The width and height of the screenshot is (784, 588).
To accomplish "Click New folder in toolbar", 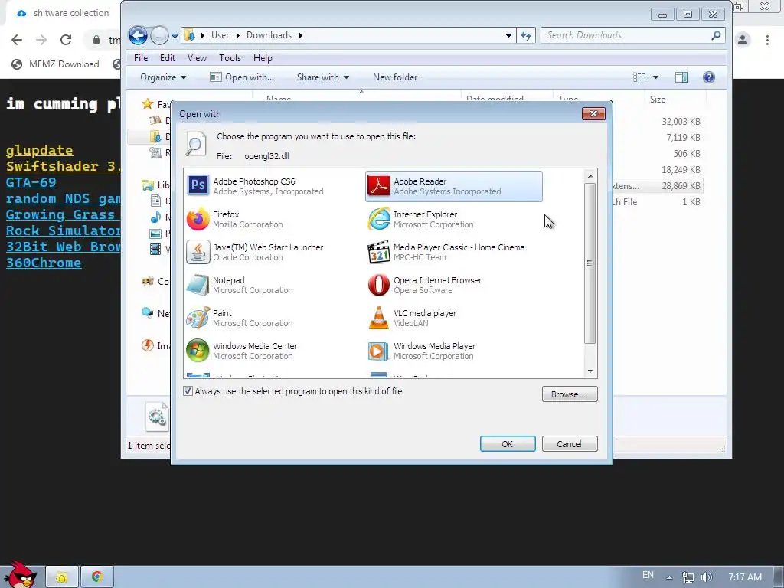I will tap(395, 77).
